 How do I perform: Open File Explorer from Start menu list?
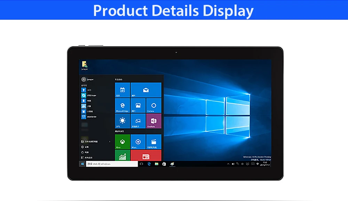[89, 141]
